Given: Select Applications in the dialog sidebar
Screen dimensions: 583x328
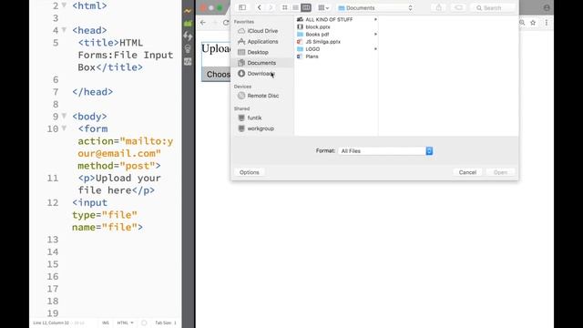Looking at the screenshot, I should pyautogui.click(x=262, y=42).
